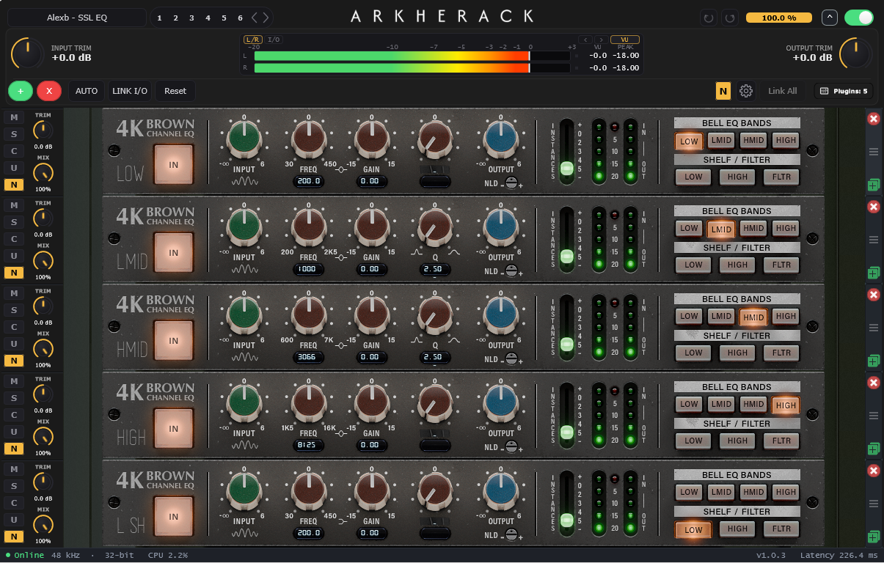884x563 pixels.
Task: Add a new plugin with the green plus button
Action: coord(21,91)
